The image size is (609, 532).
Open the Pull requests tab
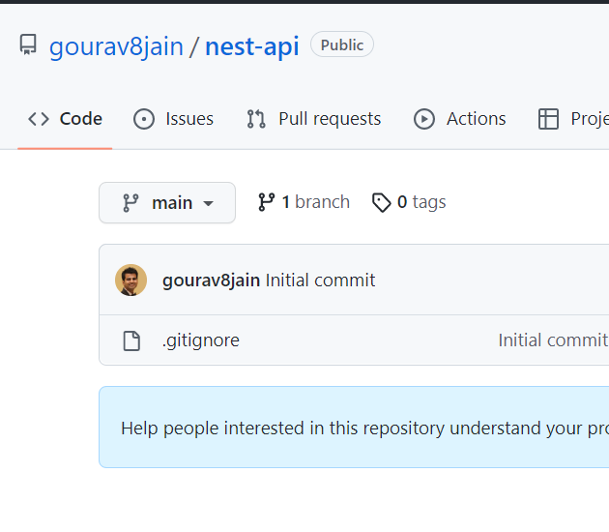pyautogui.click(x=314, y=119)
